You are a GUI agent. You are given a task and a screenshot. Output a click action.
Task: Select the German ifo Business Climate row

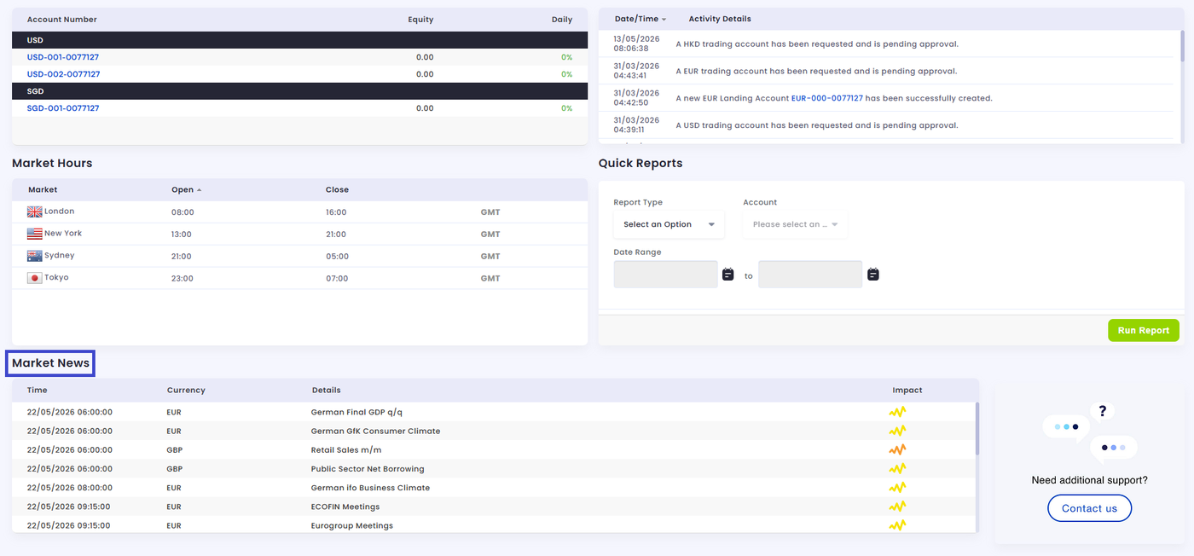coord(495,487)
